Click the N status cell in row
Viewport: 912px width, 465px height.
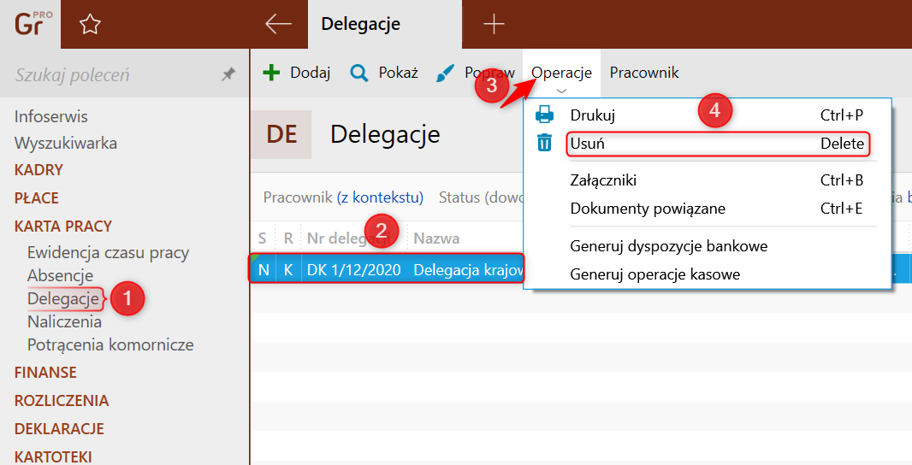pyautogui.click(x=264, y=270)
